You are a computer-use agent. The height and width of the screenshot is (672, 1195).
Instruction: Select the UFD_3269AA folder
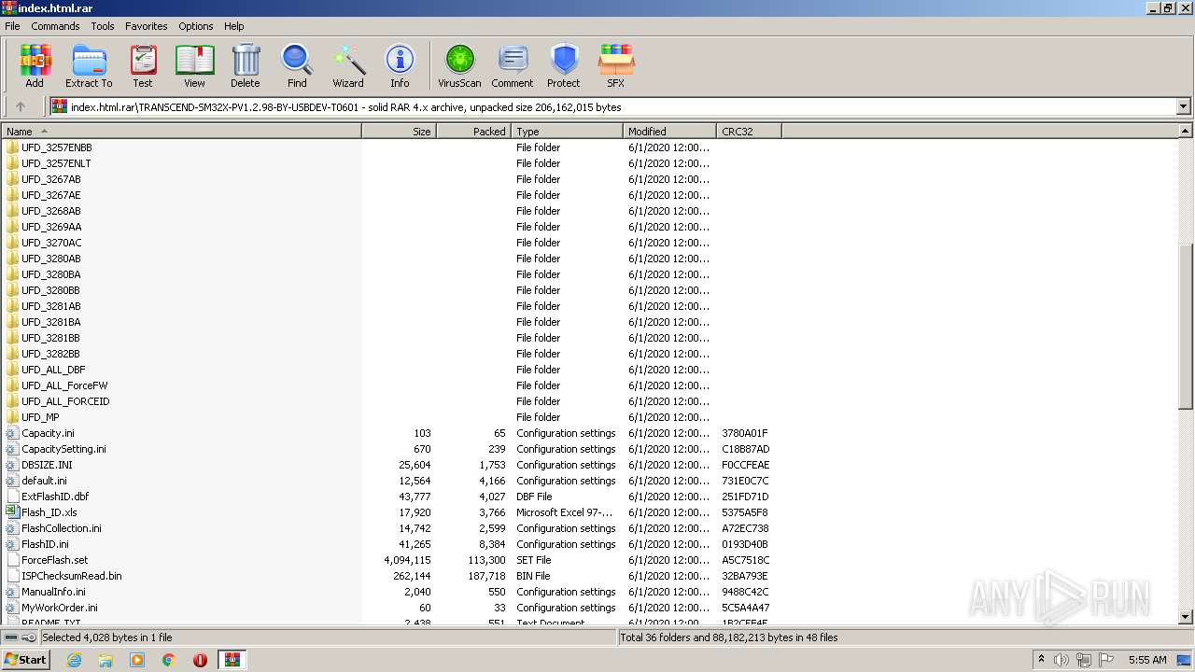51,227
